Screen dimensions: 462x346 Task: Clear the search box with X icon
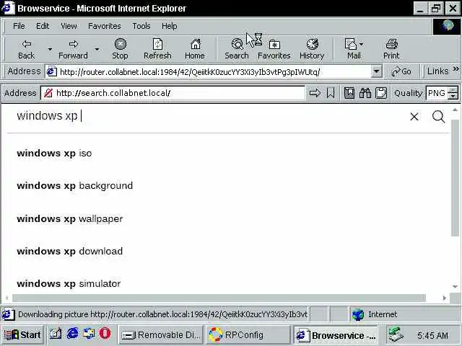[414, 117]
